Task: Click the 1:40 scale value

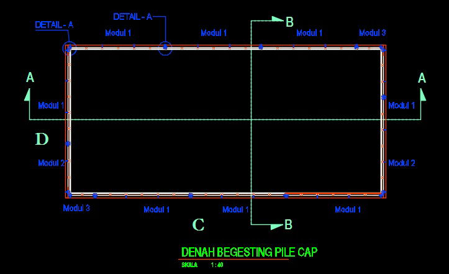Action: coord(217,265)
